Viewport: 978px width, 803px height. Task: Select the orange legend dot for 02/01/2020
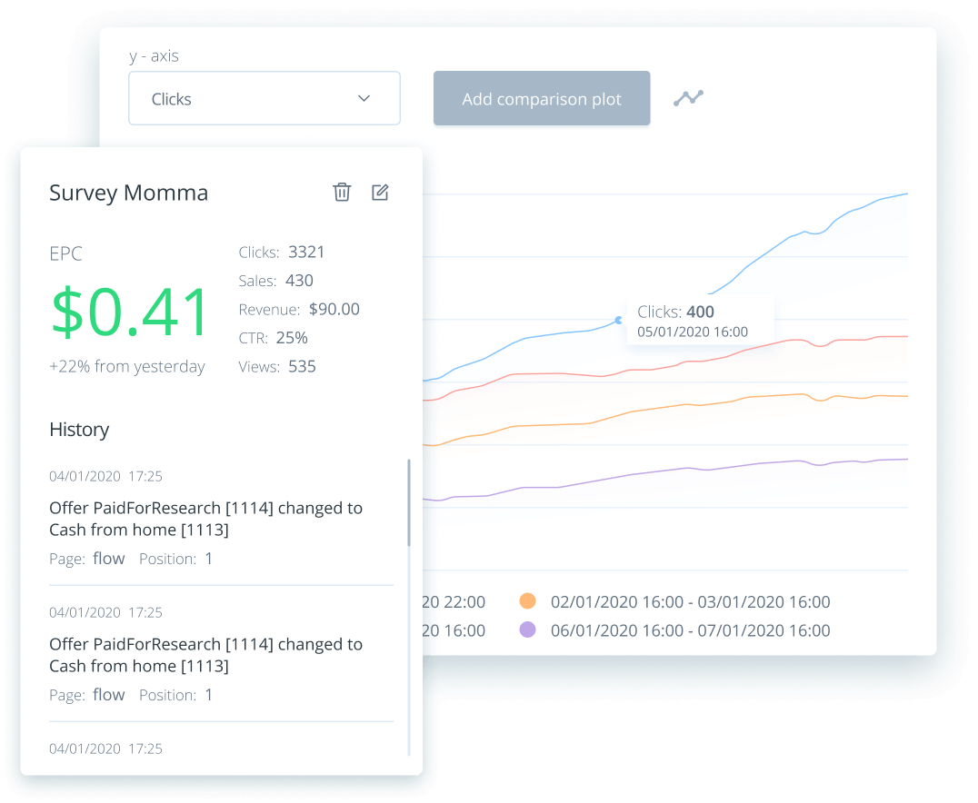528,601
